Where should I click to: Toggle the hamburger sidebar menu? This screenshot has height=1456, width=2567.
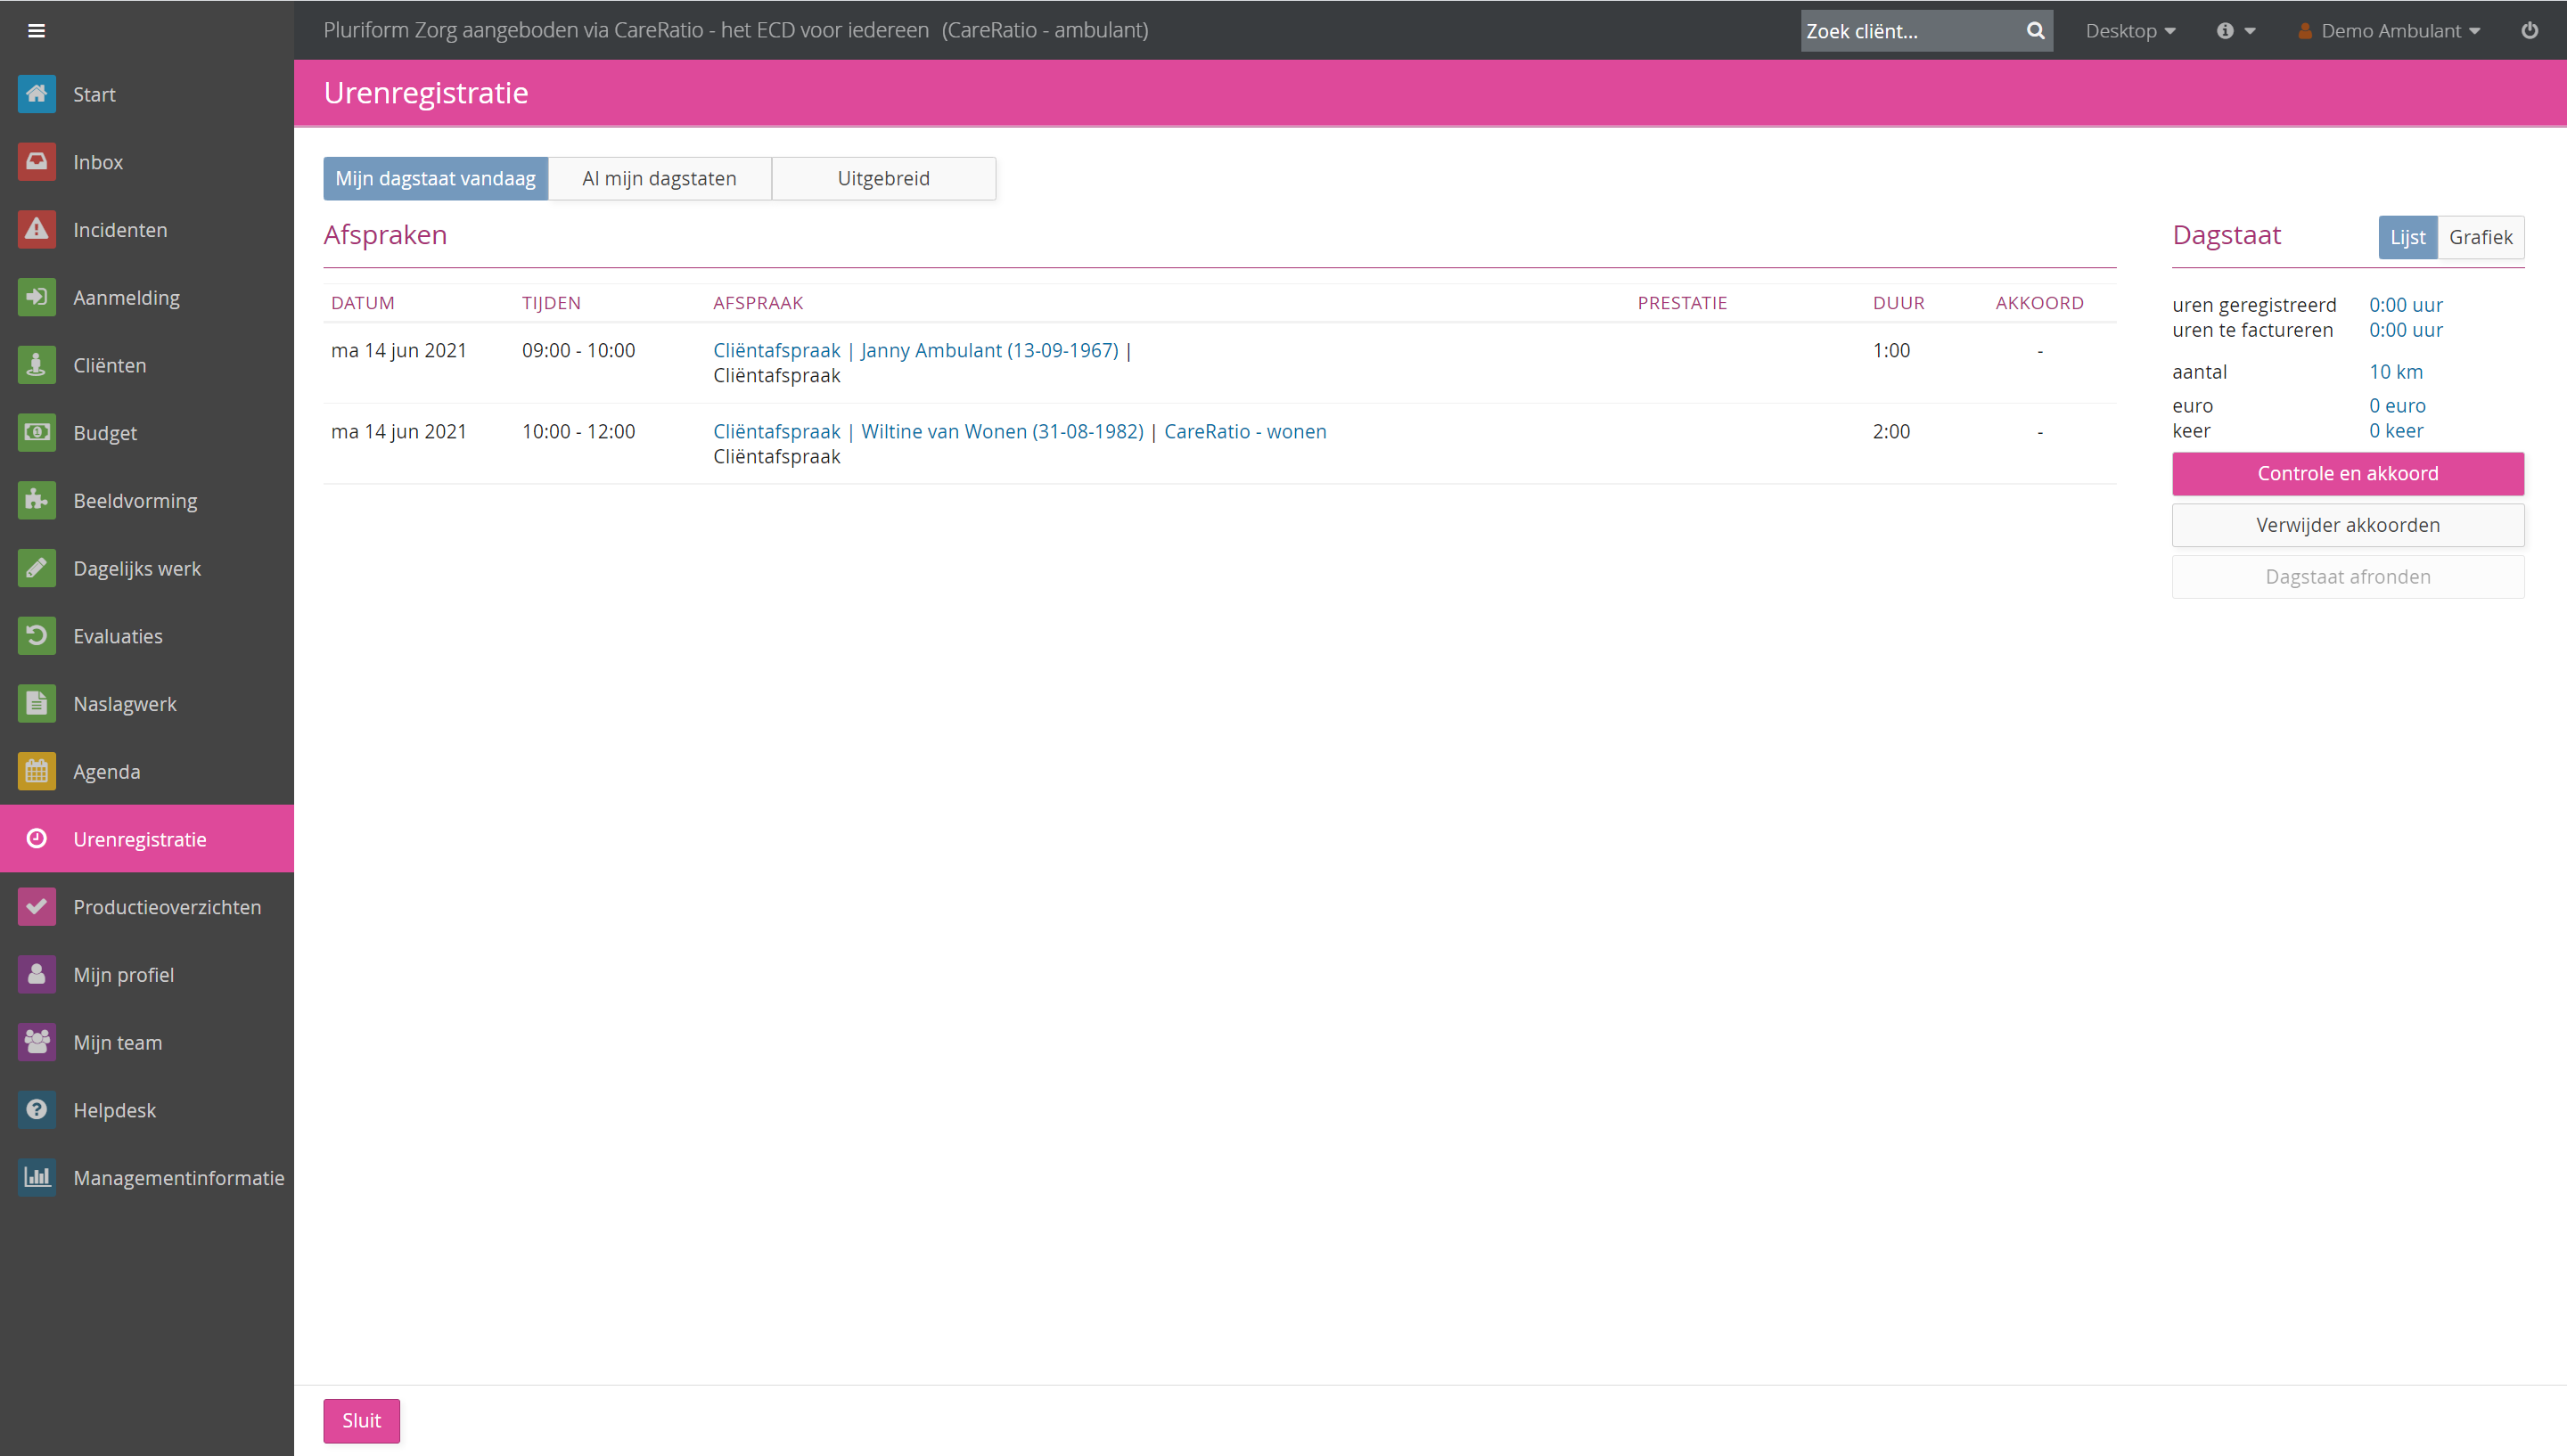tap(36, 31)
